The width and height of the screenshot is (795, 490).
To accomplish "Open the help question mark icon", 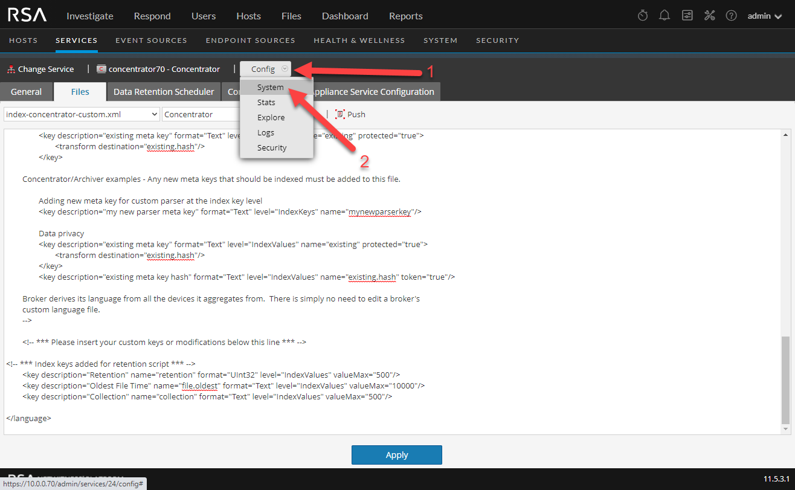I will [x=731, y=16].
